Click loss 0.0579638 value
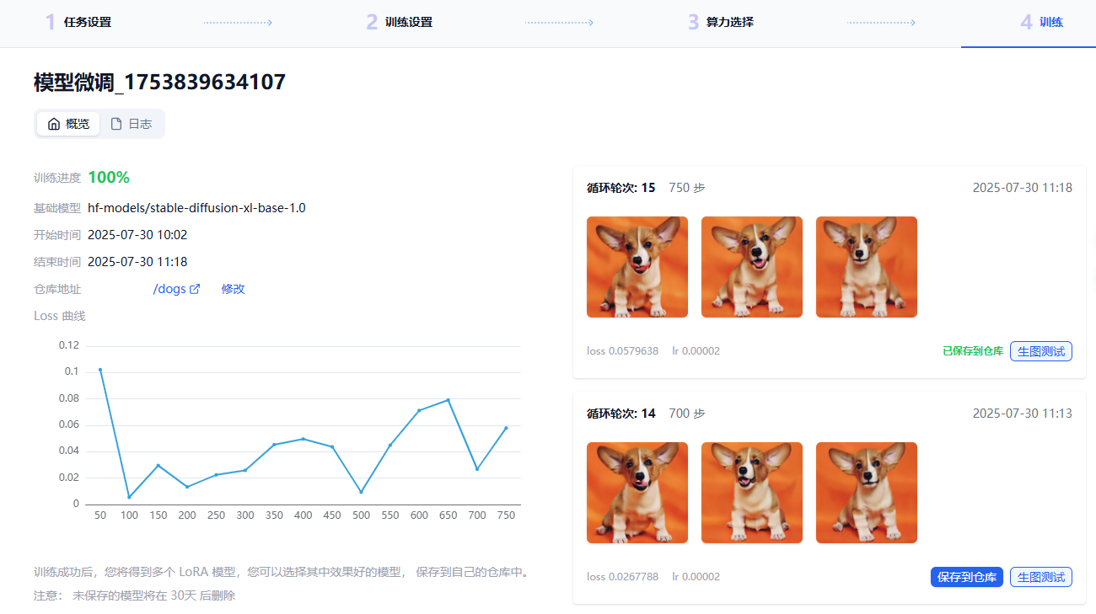The height and width of the screenshot is (614, 1096). tap(623, 351)
